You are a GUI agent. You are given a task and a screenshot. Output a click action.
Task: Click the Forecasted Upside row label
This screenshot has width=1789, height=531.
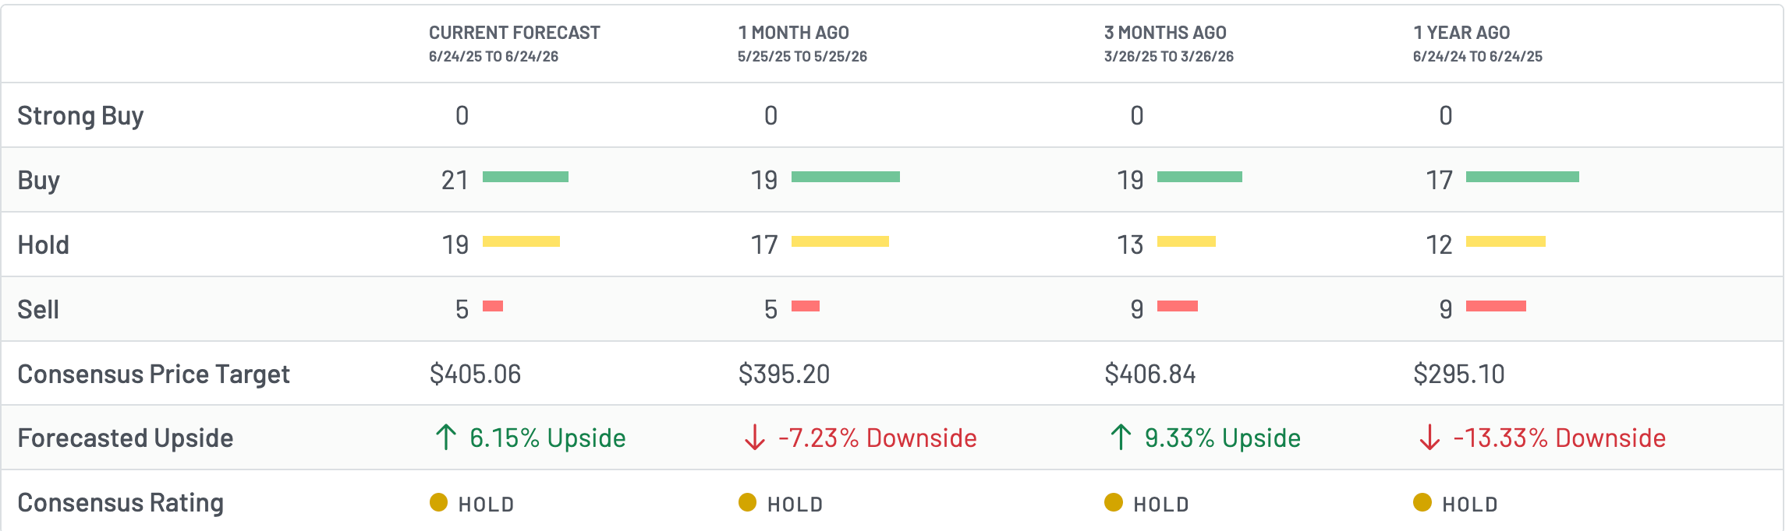pos(126,438)
